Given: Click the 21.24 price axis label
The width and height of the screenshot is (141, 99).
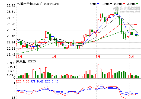Looking at the screenshot, I should [11, 42].
